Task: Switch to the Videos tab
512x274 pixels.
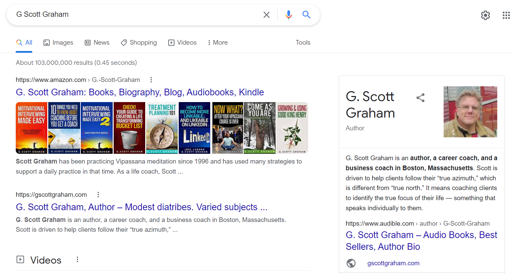Action: pyautogui.click(x=182, y=43)
